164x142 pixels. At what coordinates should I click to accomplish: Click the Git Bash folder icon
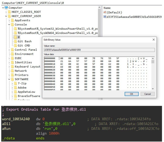[x=16, y=41]
